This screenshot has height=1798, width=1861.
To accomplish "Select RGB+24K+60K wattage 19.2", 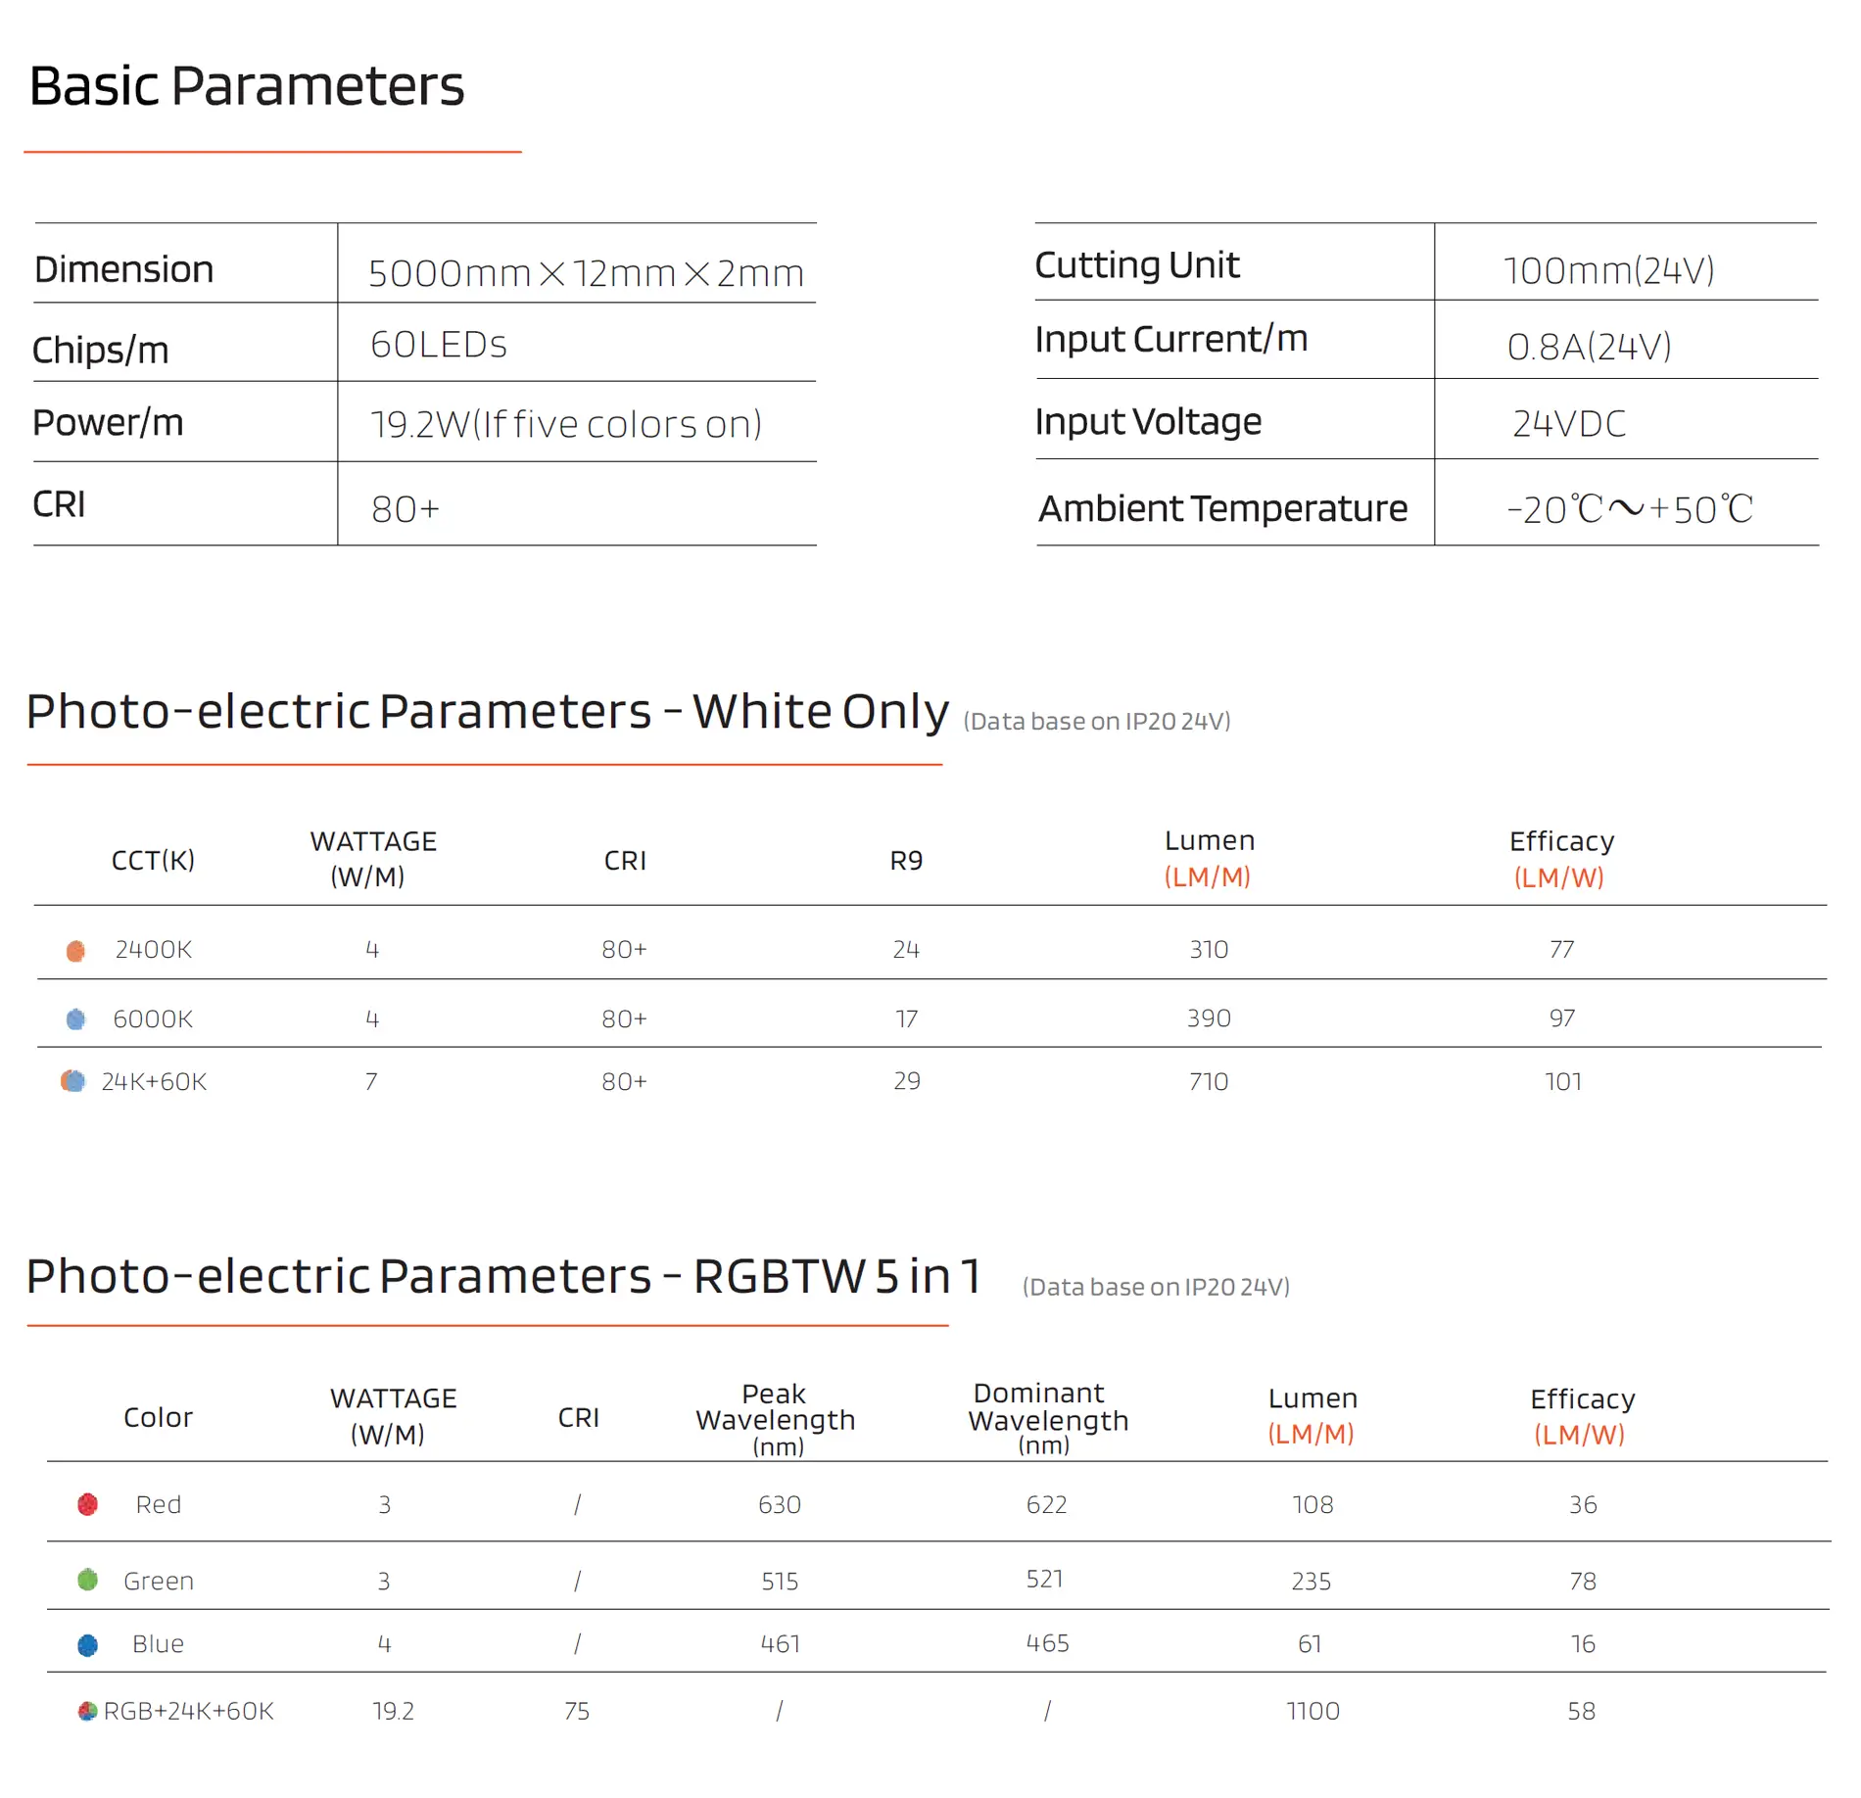I will 393,1712.
